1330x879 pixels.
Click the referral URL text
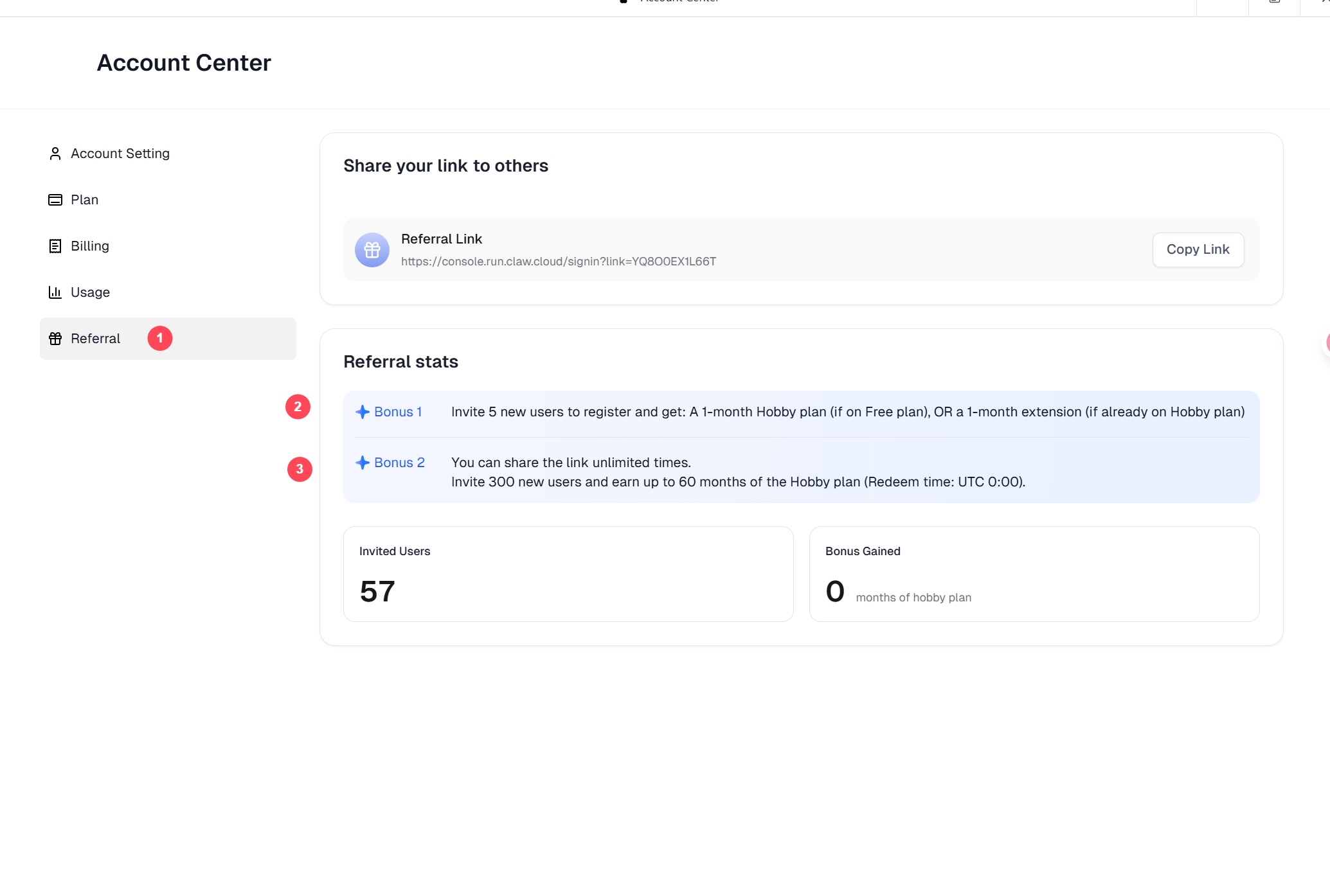(558, 262)
